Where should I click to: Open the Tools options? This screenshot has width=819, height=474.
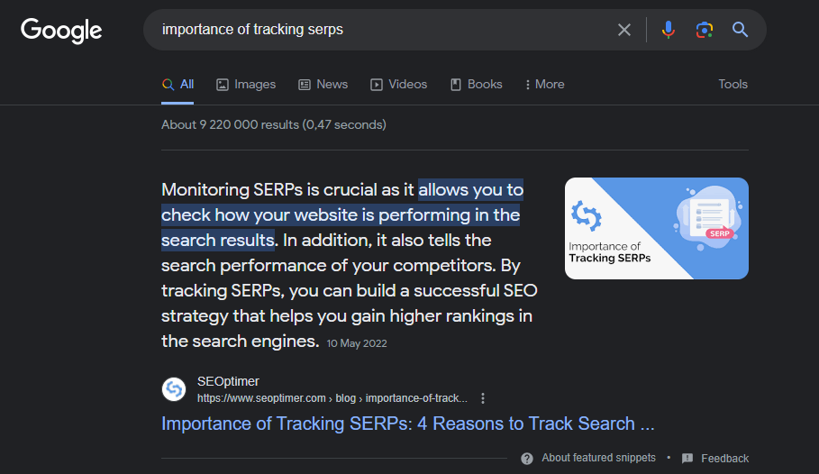733,84
